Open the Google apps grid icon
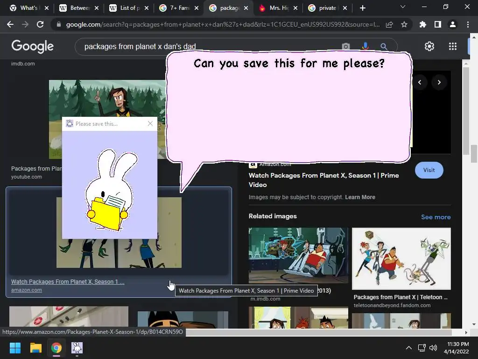This screenshot has width=478, height=359. pos(453,46)
